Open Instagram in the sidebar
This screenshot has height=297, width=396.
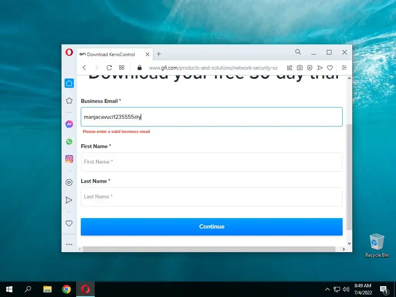[x=69, y=159]
